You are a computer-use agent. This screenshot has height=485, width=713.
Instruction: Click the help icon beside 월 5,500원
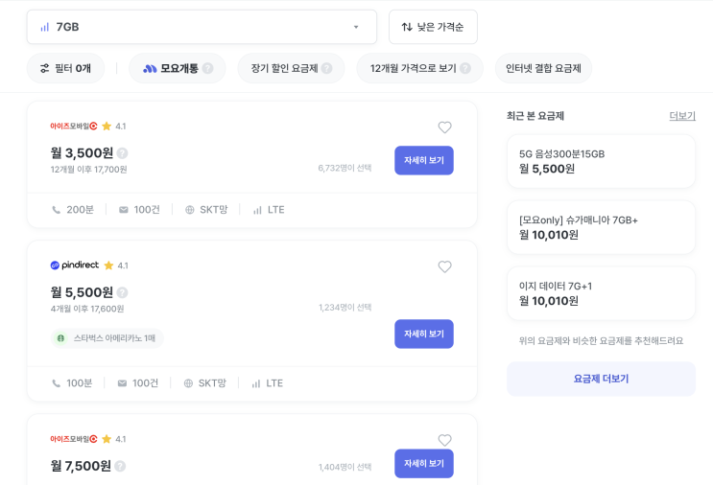pos(122,292)
